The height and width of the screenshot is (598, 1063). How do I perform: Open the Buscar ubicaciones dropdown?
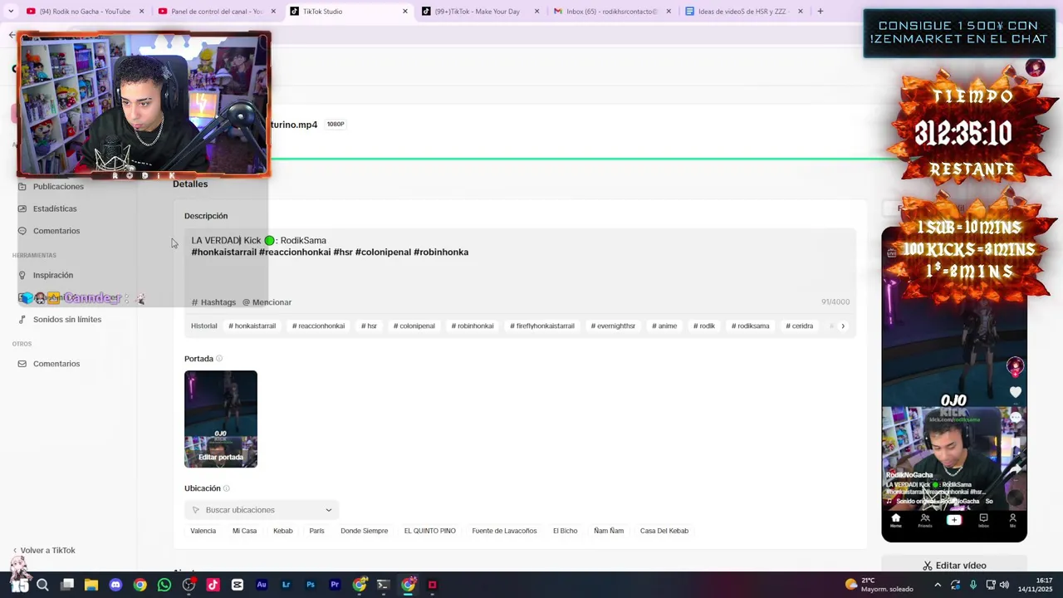[262, 510]
